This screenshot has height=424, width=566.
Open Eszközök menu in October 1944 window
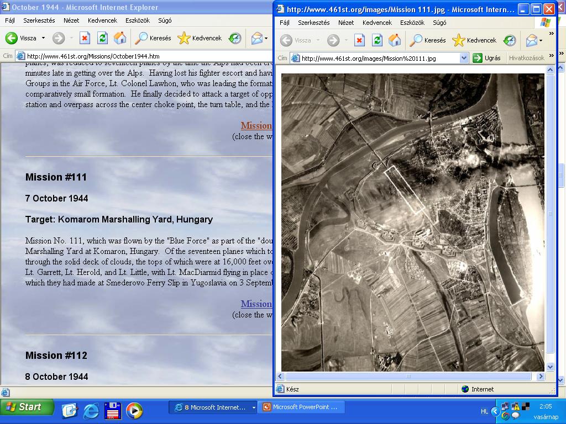[138, 20]
